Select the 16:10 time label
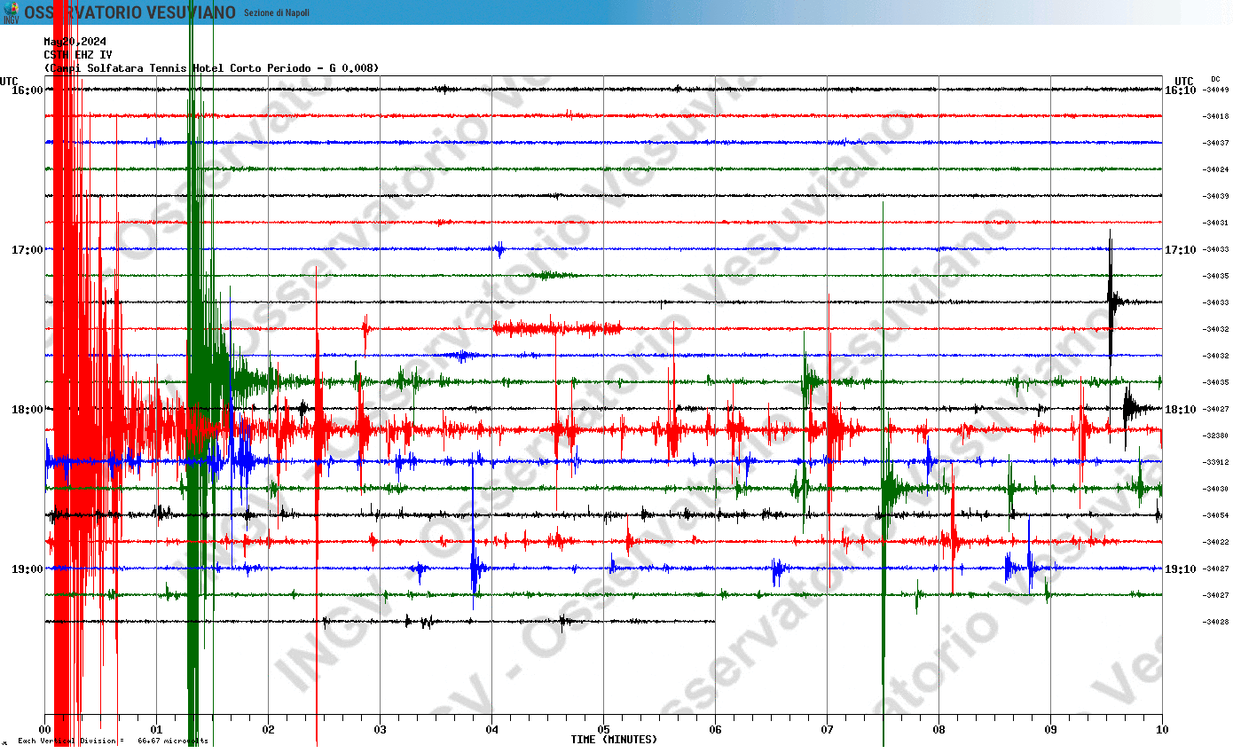Viewport: 1233px width, 753px height. tap(1181, 90)
